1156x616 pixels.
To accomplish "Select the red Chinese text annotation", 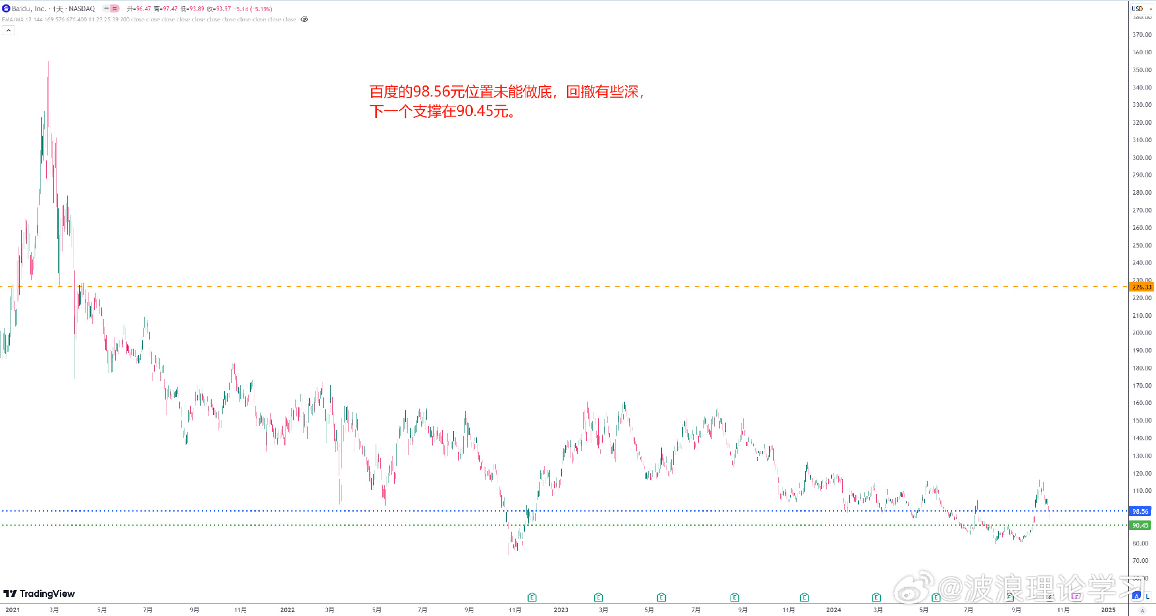I will 507,101.
